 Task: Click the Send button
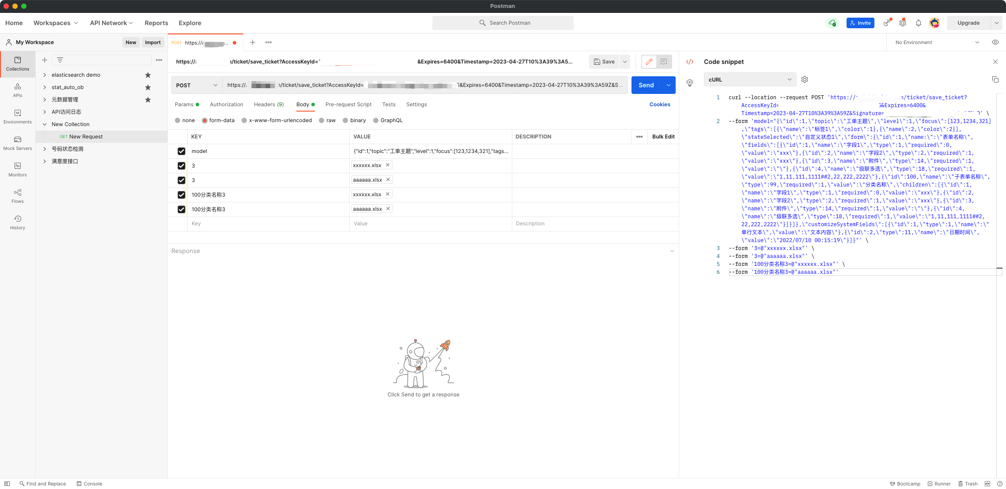pos(647,85)
